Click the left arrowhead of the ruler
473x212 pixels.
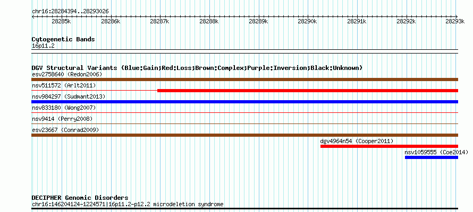click(33, 16)
